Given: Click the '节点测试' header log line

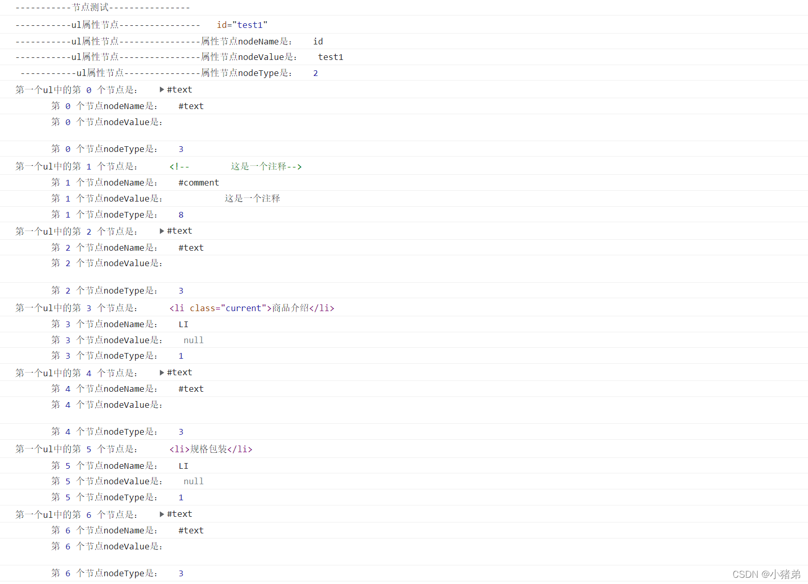Looking at the screenshot, I should pos(102,8).
